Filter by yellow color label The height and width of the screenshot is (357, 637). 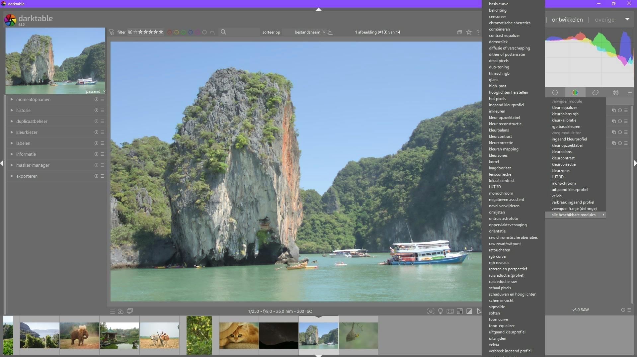177,32
